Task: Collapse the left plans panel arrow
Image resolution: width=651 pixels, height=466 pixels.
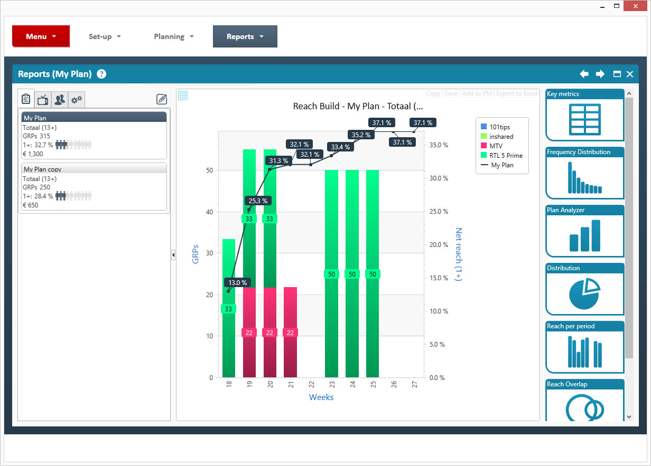Action: tap(173, 255)
